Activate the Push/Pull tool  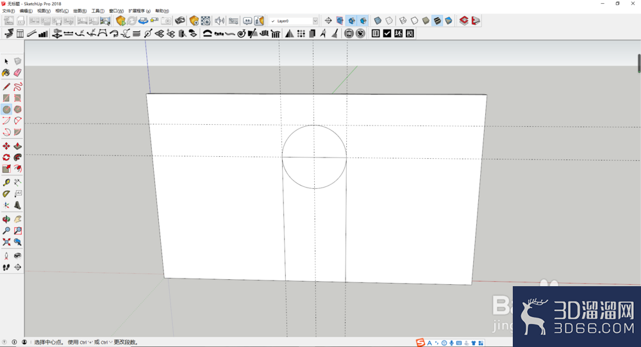[17, 146]
